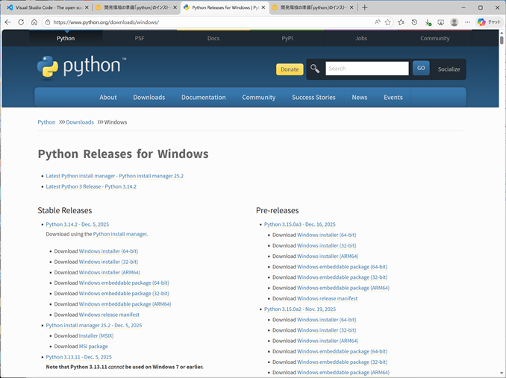Add this page to favorites star
This screenshot has width=506, height=378.
tap(388, 22)
